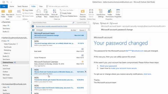The width and height of the screenshot is (168, 94).
Task: Open the click here opt-out link
Action: [x=147, y=74]
